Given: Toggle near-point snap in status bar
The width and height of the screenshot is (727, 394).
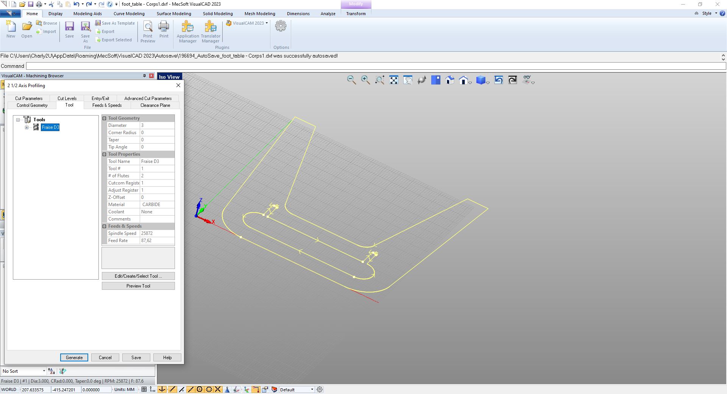Looking at the screenshot, I should [x=181, y=389].
